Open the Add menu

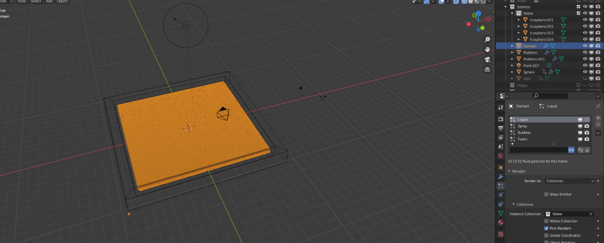point(49,2)
